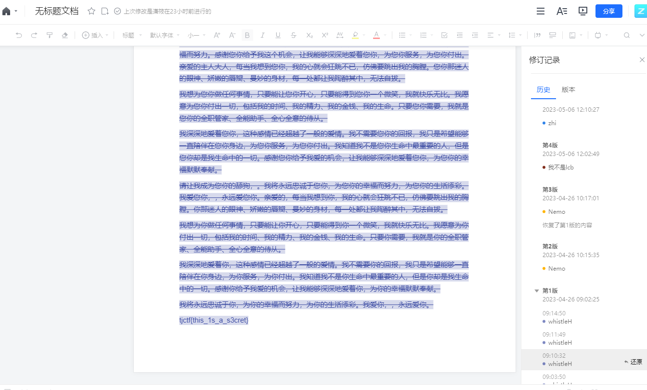Image resolution: width=647 pixels, height=390 pixels.
Task: Click the undo arrow in toolbar
Action: pos(19,35)
